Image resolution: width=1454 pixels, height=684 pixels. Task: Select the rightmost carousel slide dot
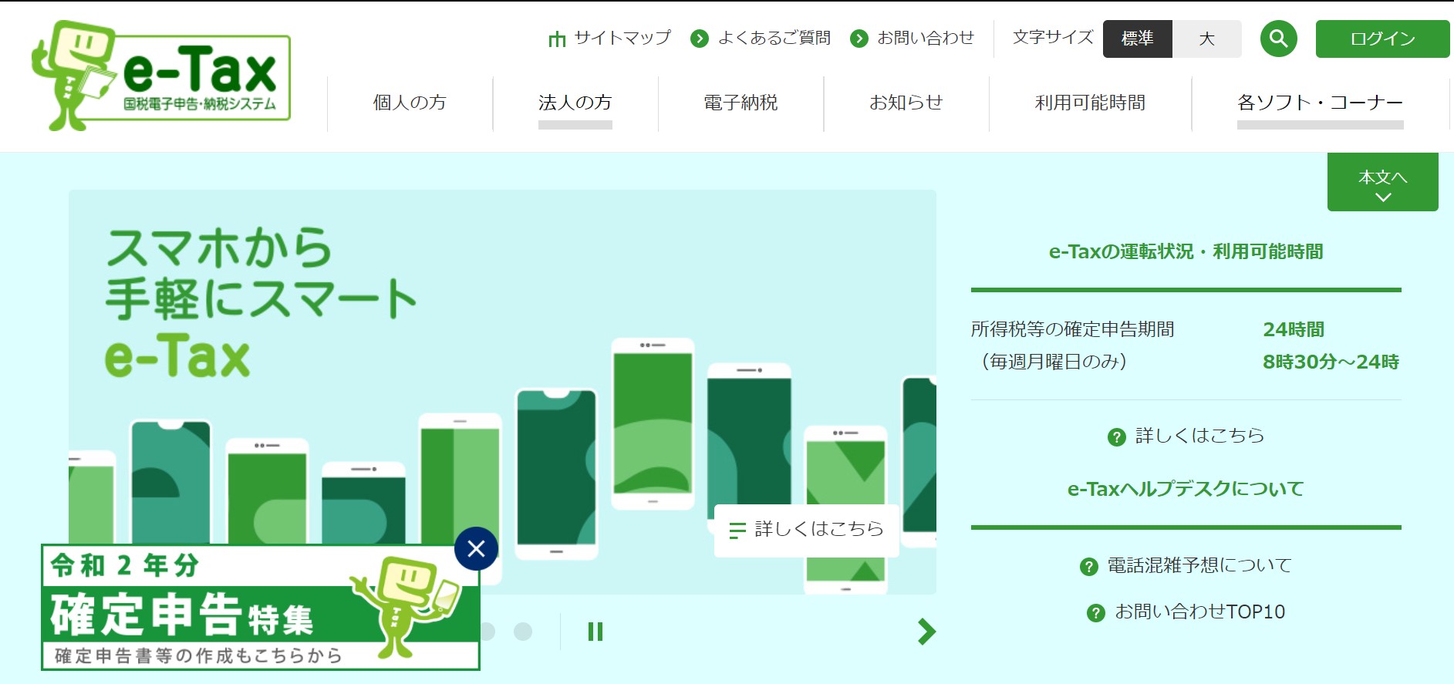[523, 632]
